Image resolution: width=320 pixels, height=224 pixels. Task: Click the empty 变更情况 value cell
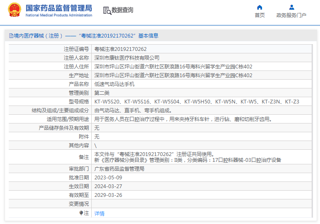pos(202,204)
